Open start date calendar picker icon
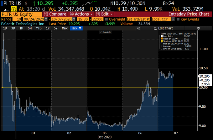This screenshot has width=213, height=140. 46,19
